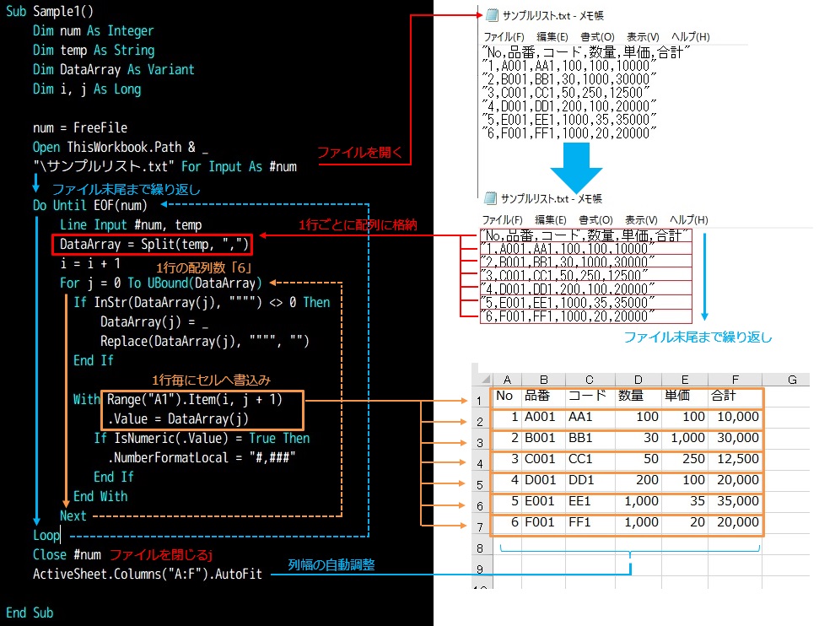The height and width of the screenshot is (626, 819).
Task: Open 表示(V) menu in upper Notepad
Action: click(x=643, y=36)
